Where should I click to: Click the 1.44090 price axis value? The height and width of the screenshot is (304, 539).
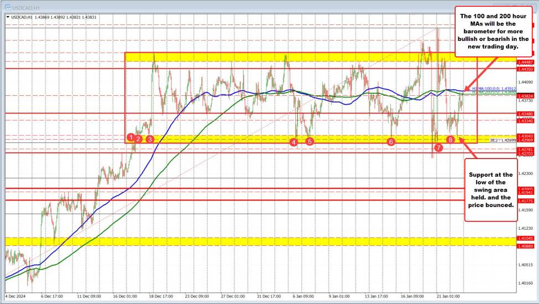coord(525,82)
